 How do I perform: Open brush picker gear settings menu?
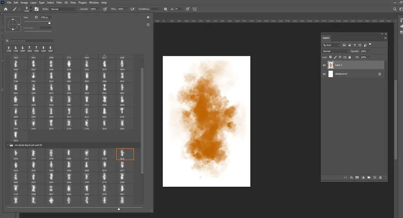click(x=148, y=17)
